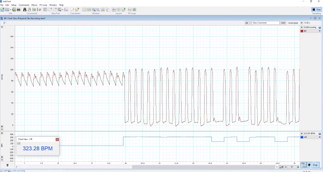
Task: Click the first PV Loop icon
Action: 129,9
